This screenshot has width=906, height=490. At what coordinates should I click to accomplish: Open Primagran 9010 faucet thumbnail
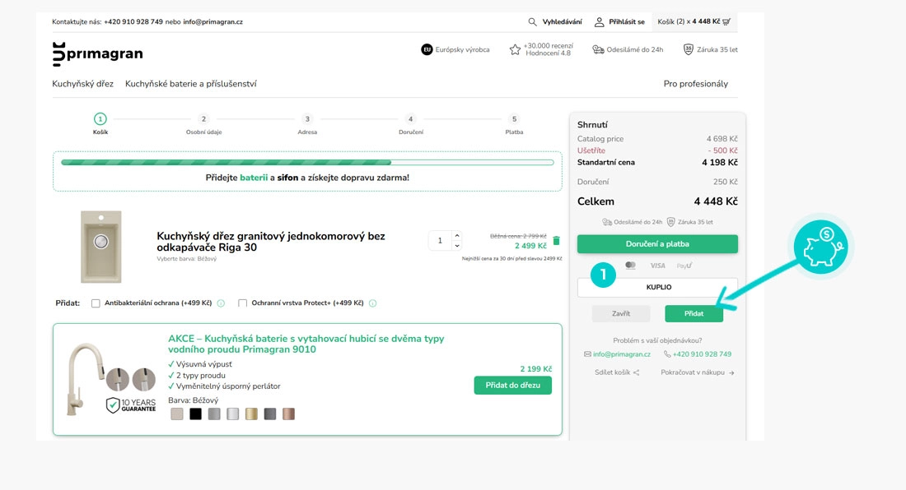point(84,379)
